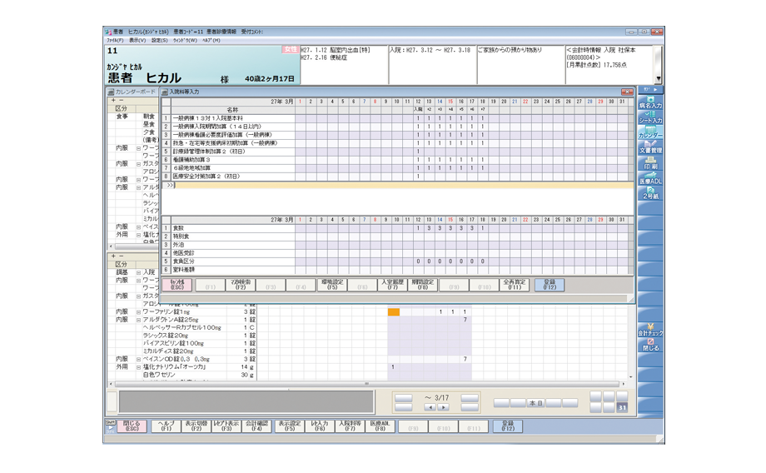The height and width of the screenshot is (473, 766).
Task: Click the 印刷 printer icon
Action: pyautogui.click(x=649, y=162)
